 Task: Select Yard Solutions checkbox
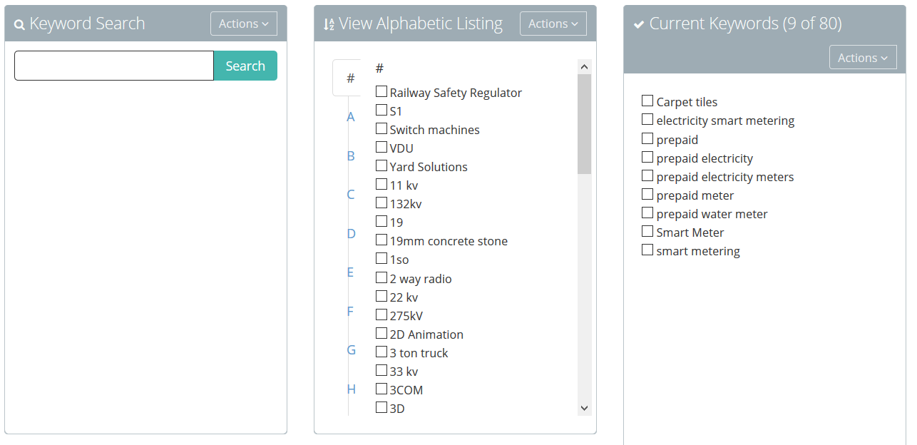pyautogui.click(x=381, y=166)
